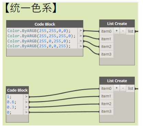
Task: Click the minus button on top List Create node
Action: tap(123, 31)
